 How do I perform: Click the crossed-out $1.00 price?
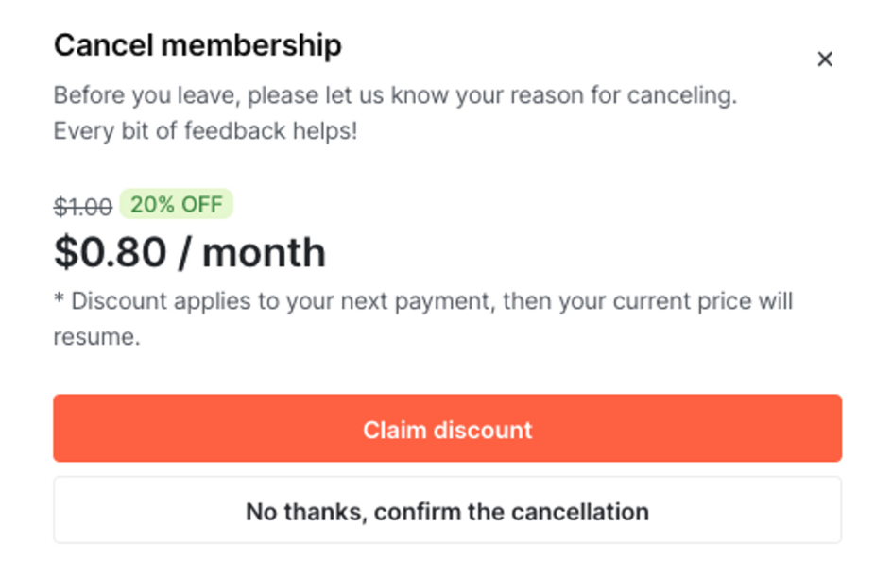83,205
